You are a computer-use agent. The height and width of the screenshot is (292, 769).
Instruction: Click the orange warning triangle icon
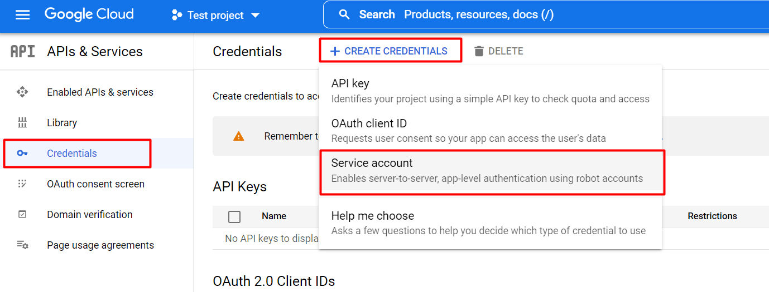tap(239, 136)
